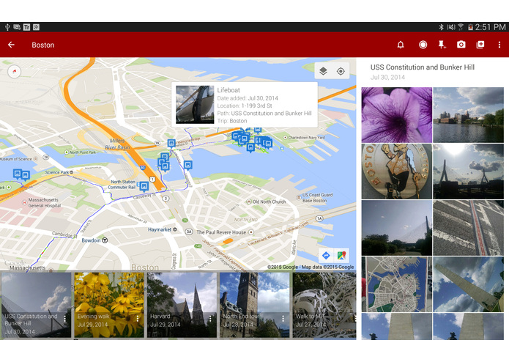509x362 pixels.
Task: Center map on my location icon
Action: point(341,71)
